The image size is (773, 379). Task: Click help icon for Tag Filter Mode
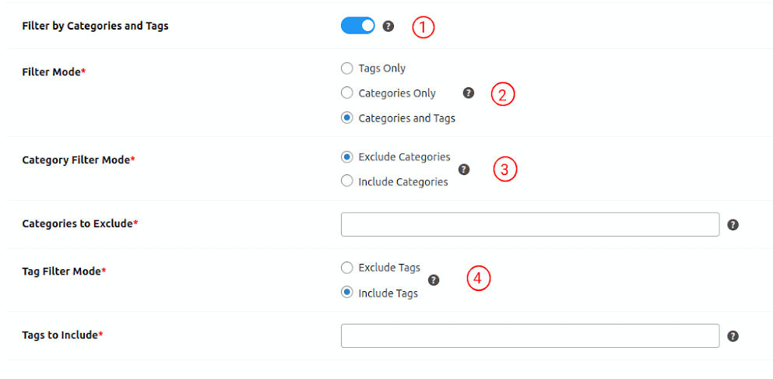434,280
